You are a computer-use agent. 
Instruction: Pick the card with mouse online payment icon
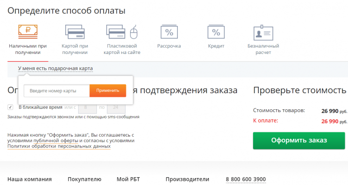122,32
